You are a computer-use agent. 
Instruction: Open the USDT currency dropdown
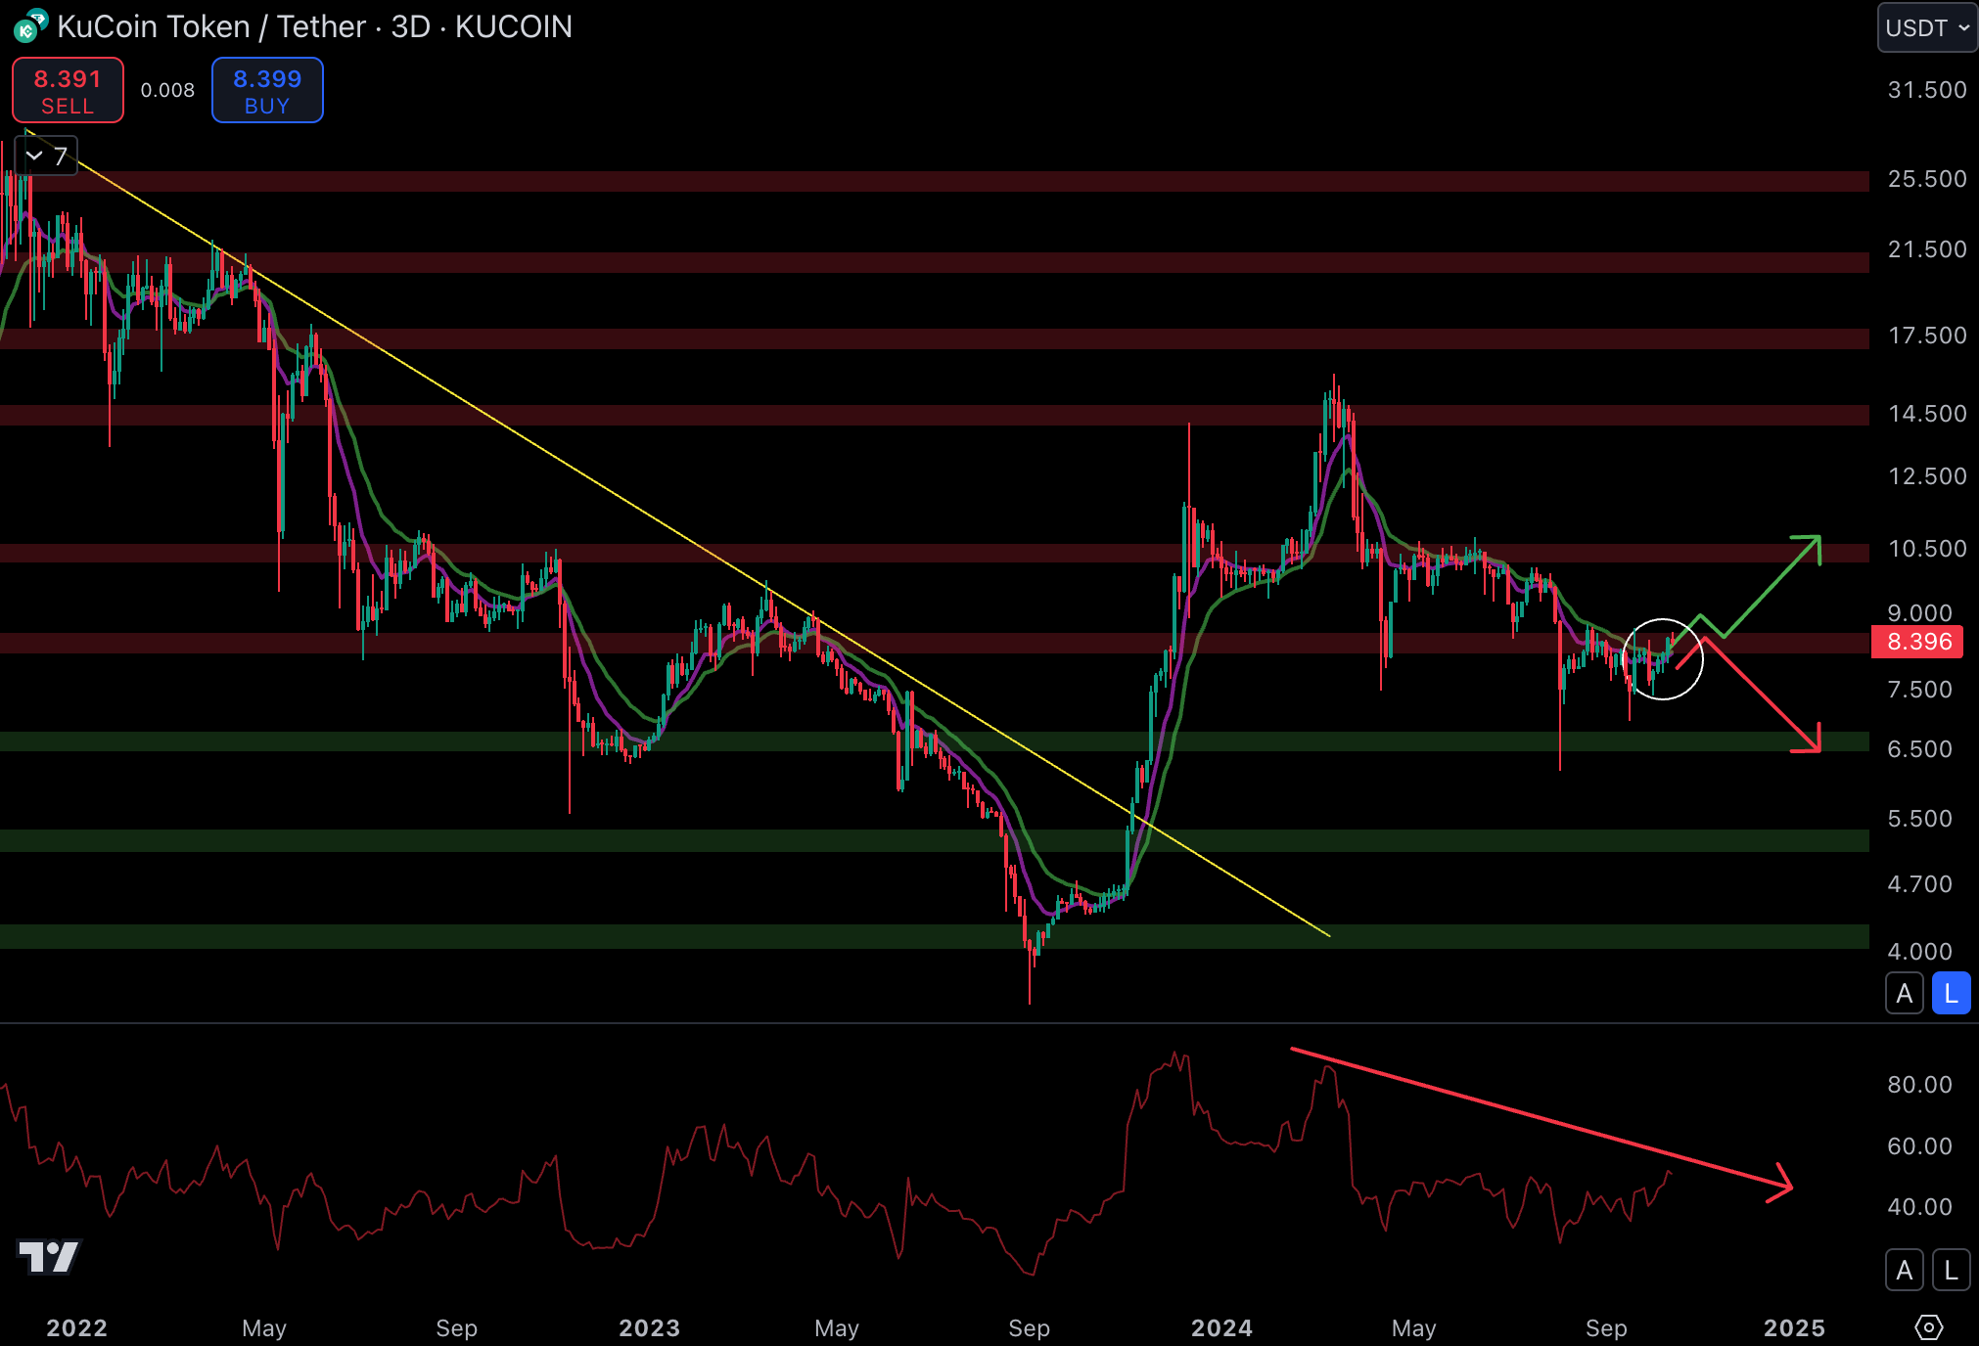1926,27
